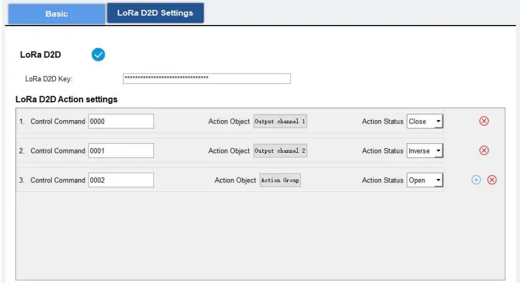
Task: Open Action Status dropdown showing Open
Action: click(426, 180)
